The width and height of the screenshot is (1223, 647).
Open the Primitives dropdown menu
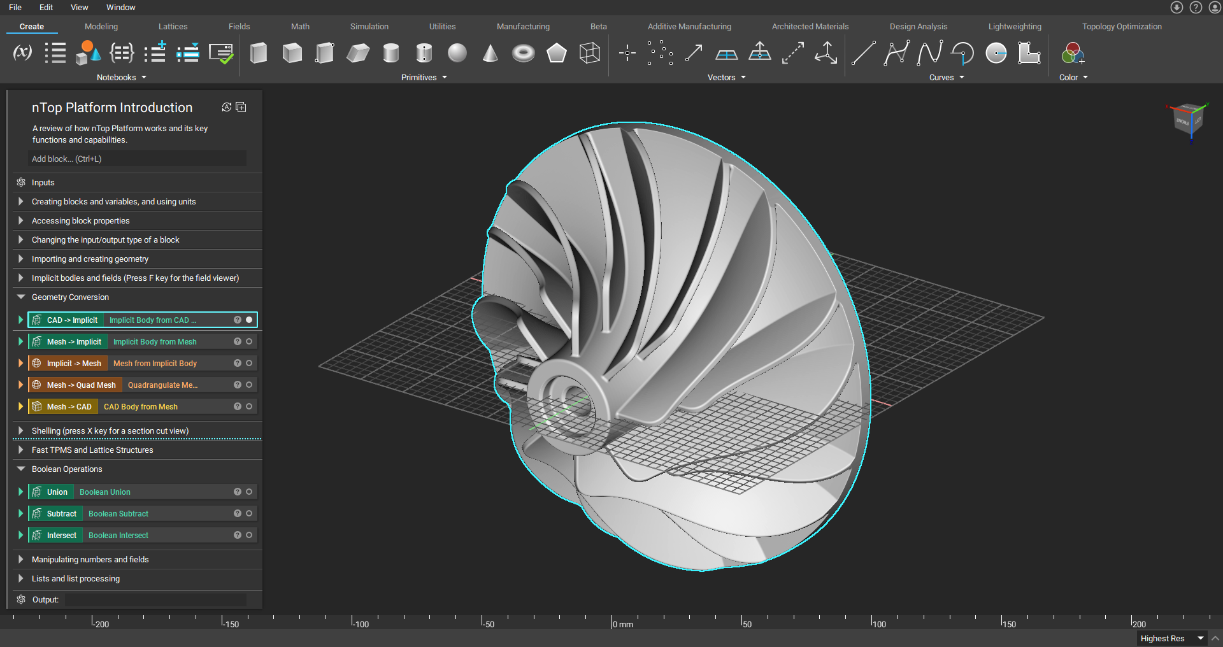[424, 78]
